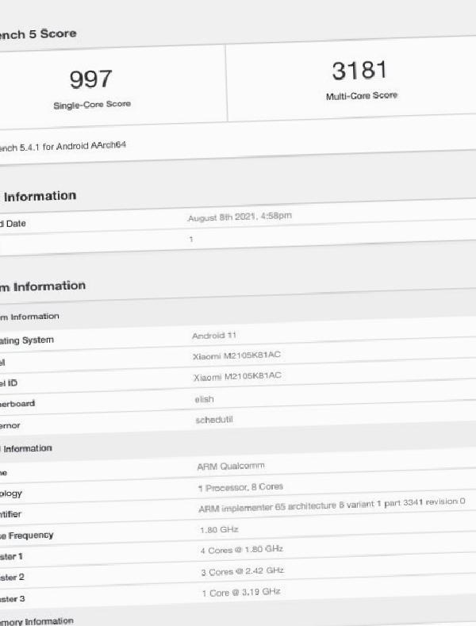The image size is (476, 626).
Task: Select the 1.80 GHz base frequency value
Action: pos(219,529)
